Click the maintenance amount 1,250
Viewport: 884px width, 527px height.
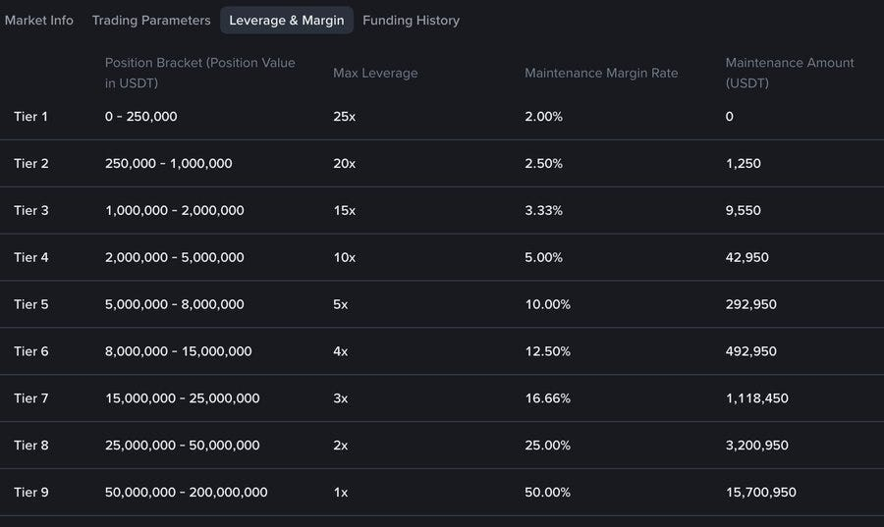click(x=744, y=163)
